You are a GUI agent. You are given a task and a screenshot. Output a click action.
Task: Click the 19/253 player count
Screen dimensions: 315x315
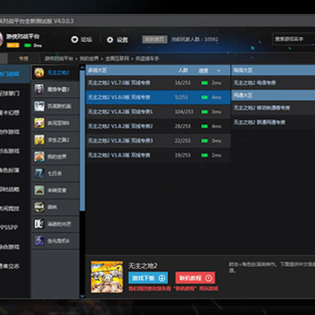pos(183,155)
